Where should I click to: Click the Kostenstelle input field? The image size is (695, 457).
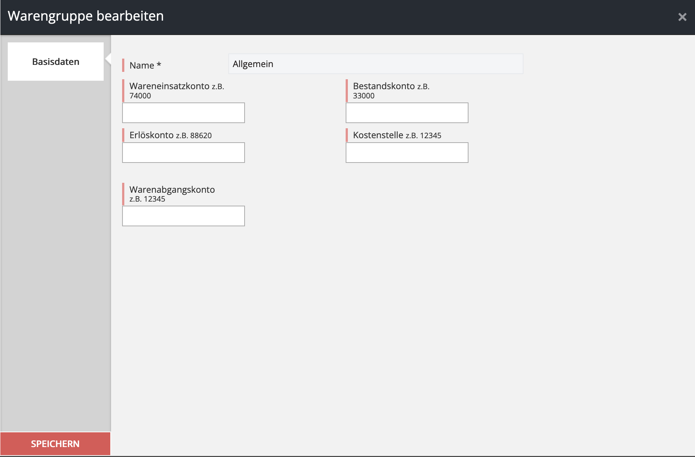pyautogui.click(x=407, y=152)
